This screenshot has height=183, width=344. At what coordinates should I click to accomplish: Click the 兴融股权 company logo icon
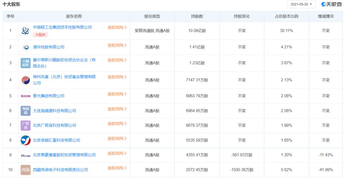tap(25, 63)
